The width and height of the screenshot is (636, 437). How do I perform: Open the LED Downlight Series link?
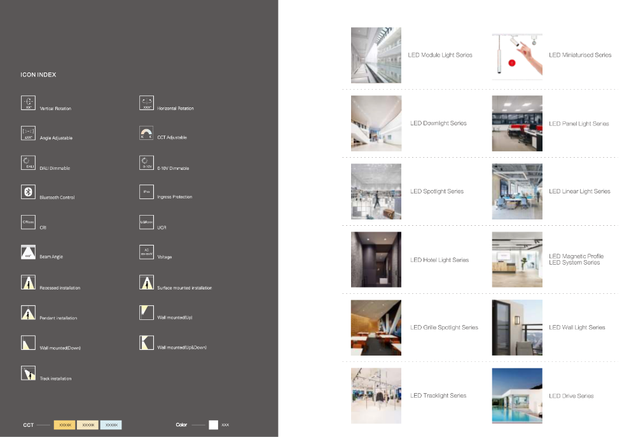click(x=438, y=123)
